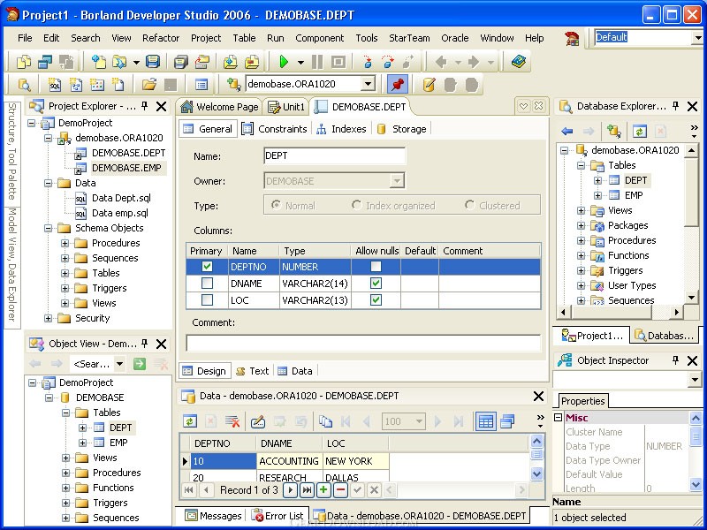Screen dimensions: 707x530
Task: Click the edit record pencil icon in Data window
Action: point(257,421)
